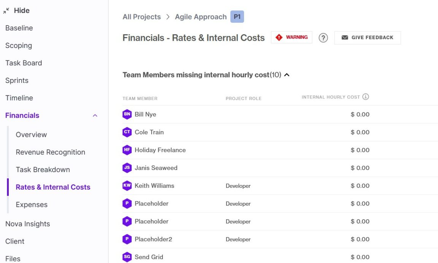438x263 pixels.
Task: Click Placeholder2's hexagon avatar icon
Action: [x=127, y=239]
